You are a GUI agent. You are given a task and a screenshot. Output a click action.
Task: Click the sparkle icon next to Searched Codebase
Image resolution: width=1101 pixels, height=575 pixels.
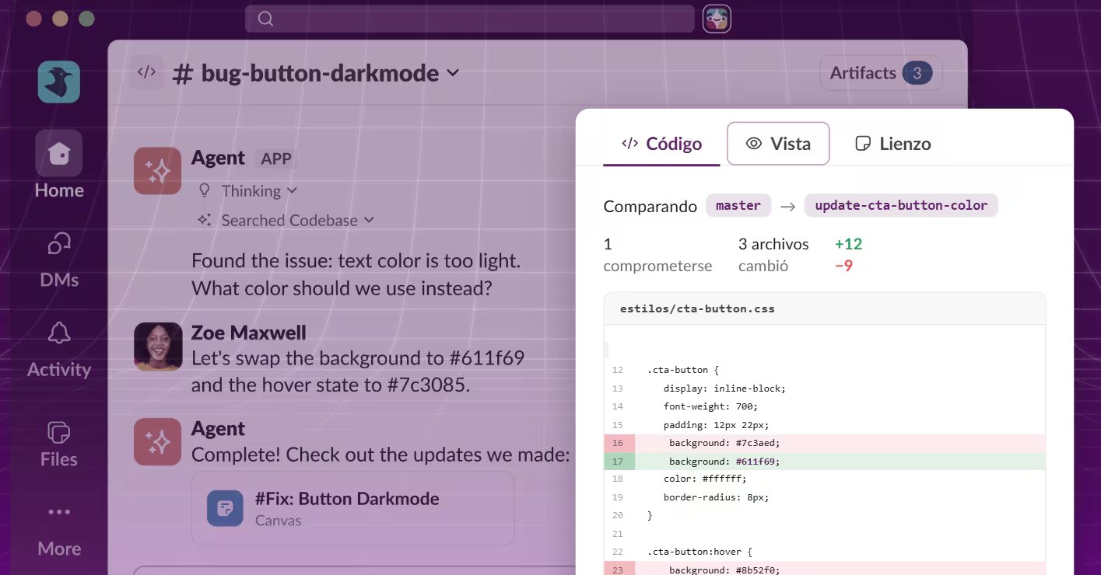205,220
